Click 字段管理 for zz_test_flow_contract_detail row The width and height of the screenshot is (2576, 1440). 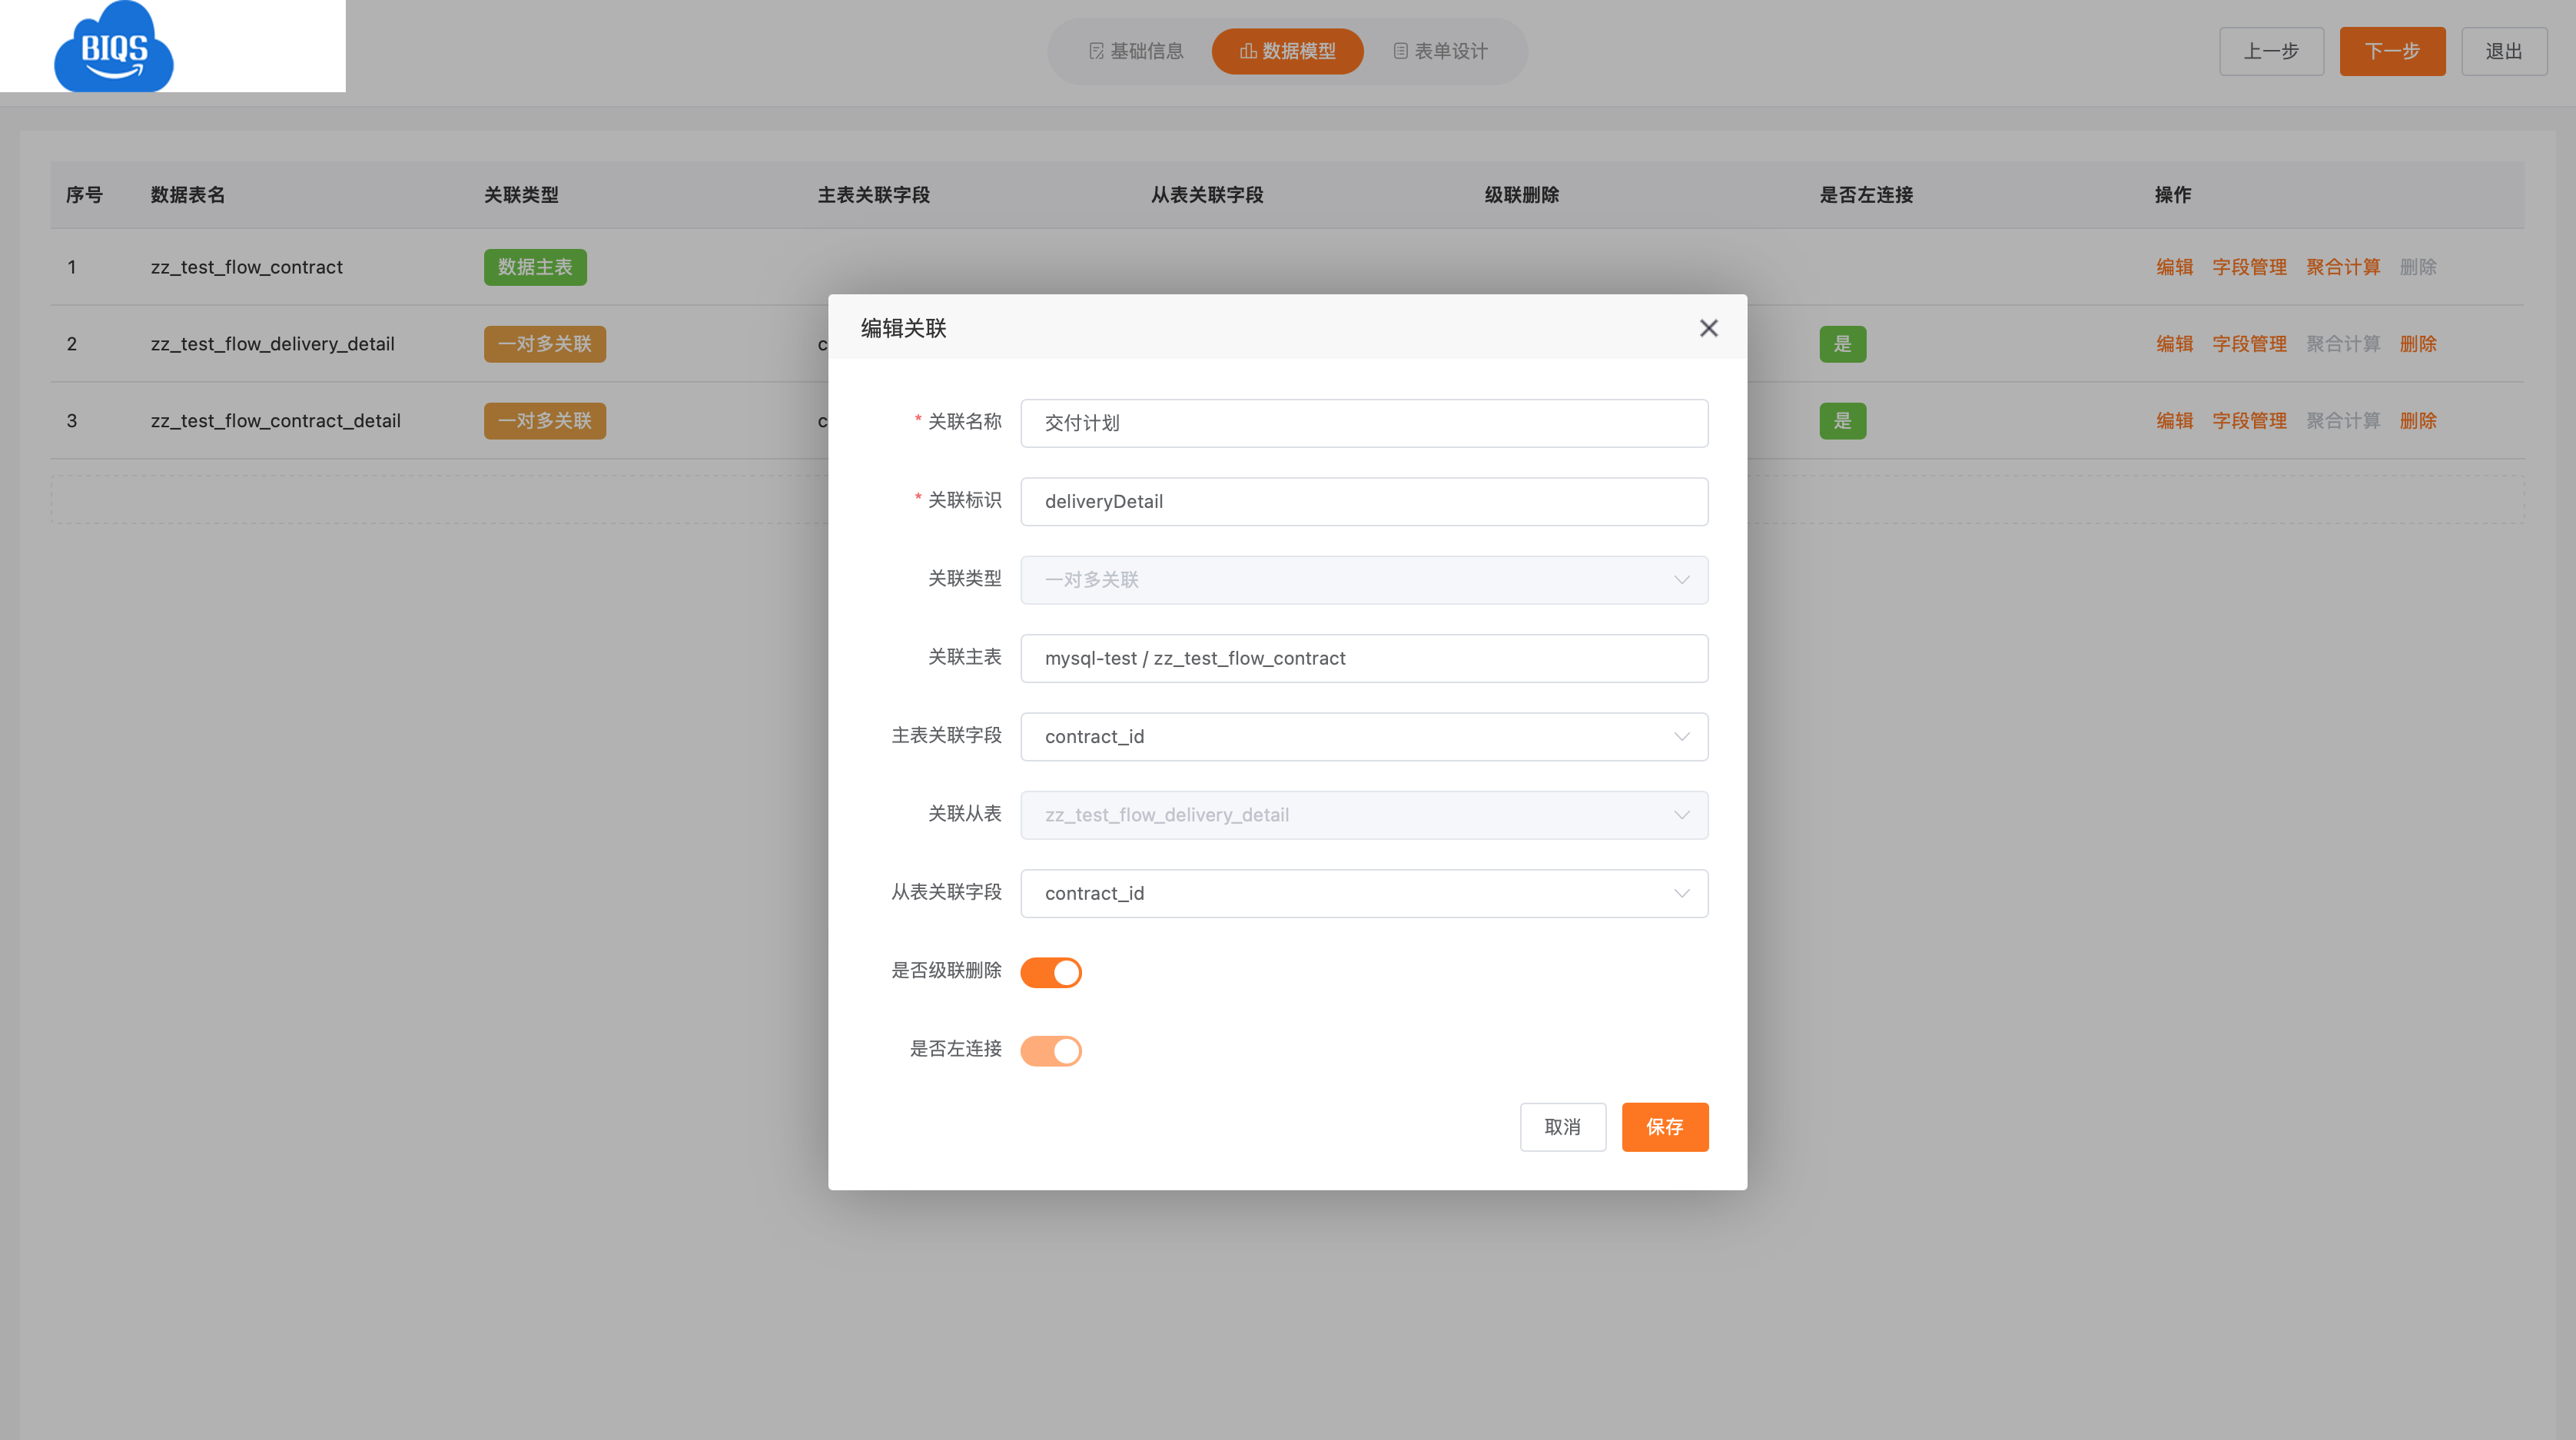[x=2249, y=421]
